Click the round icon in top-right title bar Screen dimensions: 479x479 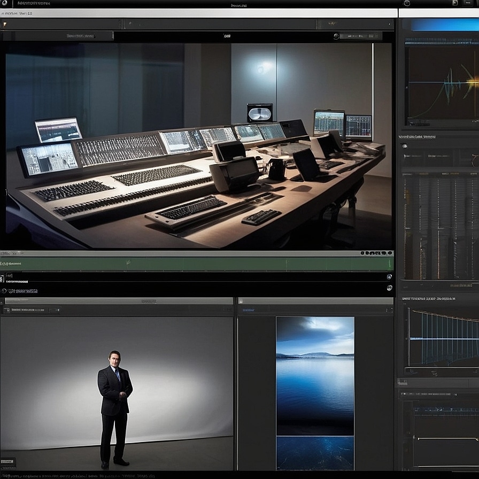click(407, 3)
